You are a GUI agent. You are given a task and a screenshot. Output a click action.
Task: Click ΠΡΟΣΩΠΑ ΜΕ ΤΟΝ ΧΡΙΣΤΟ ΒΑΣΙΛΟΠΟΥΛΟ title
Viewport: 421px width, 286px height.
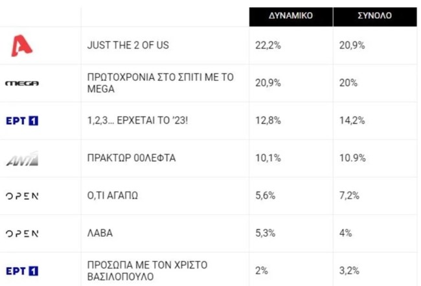[144, 270]
